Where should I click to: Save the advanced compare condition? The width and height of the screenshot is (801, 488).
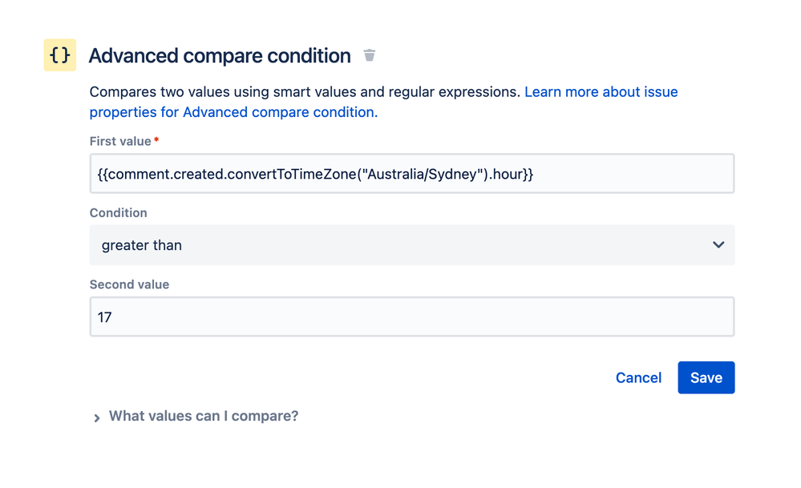[x=706, y=377]
